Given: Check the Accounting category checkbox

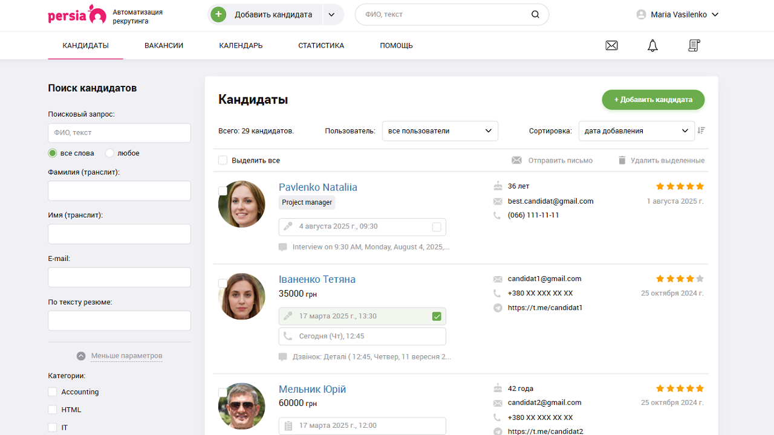Looking at the screenshot, I should (x=52, y=391).
